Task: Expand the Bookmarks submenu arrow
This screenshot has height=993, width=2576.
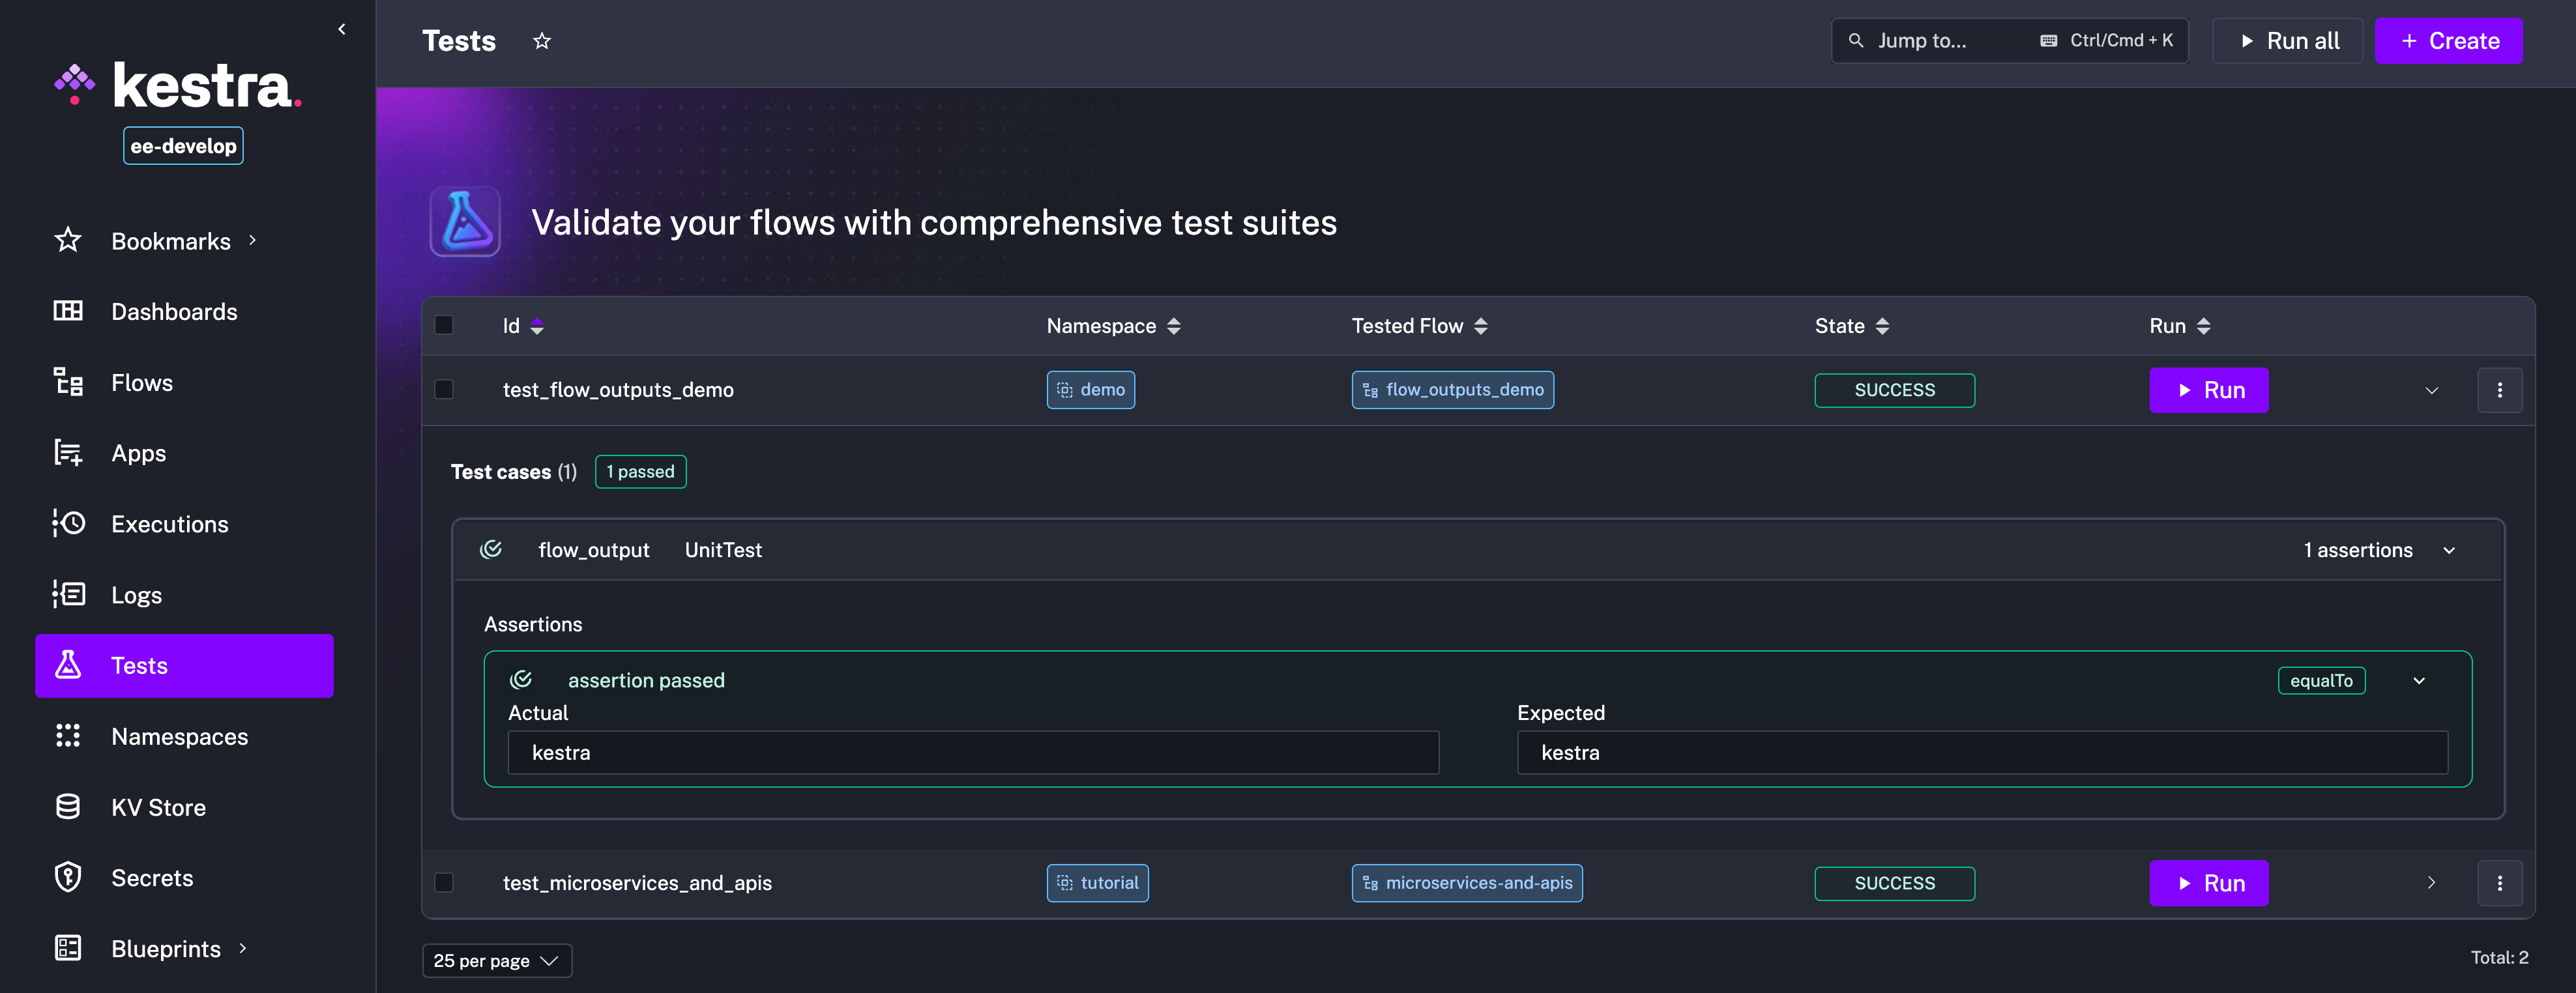Action: click(x=253, y=240)
